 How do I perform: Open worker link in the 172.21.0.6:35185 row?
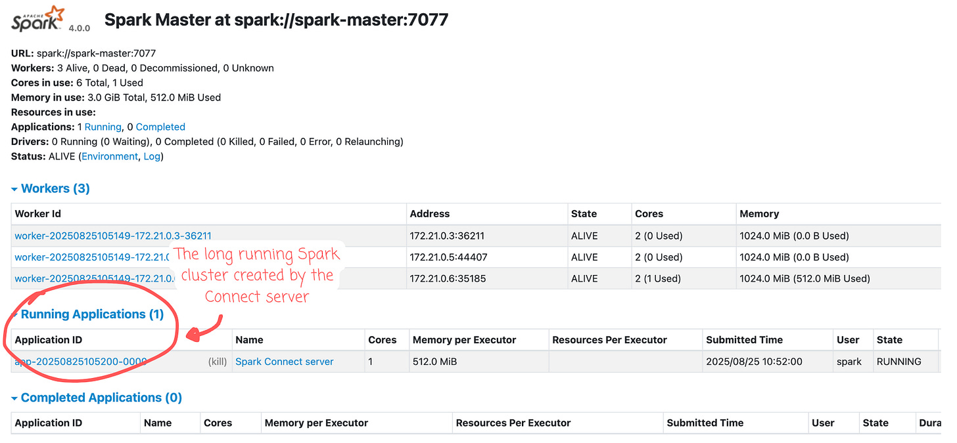(95, 278)
